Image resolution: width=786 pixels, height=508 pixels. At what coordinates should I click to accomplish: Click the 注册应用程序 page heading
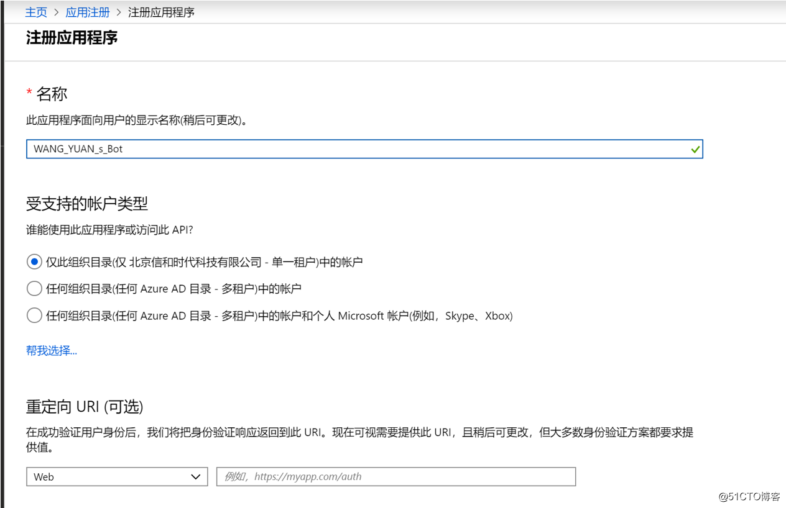point(71,38)
